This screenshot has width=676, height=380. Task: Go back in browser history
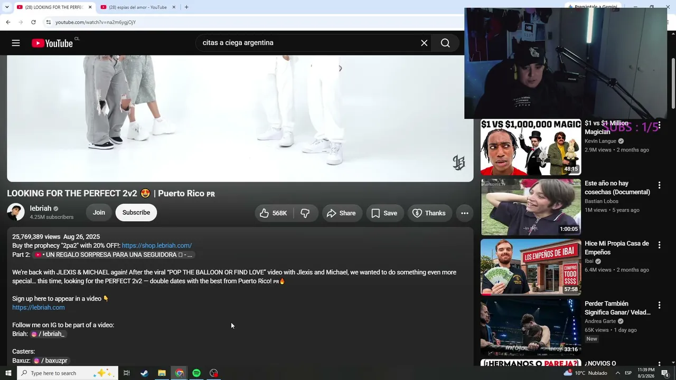click(x=8, y=22)
